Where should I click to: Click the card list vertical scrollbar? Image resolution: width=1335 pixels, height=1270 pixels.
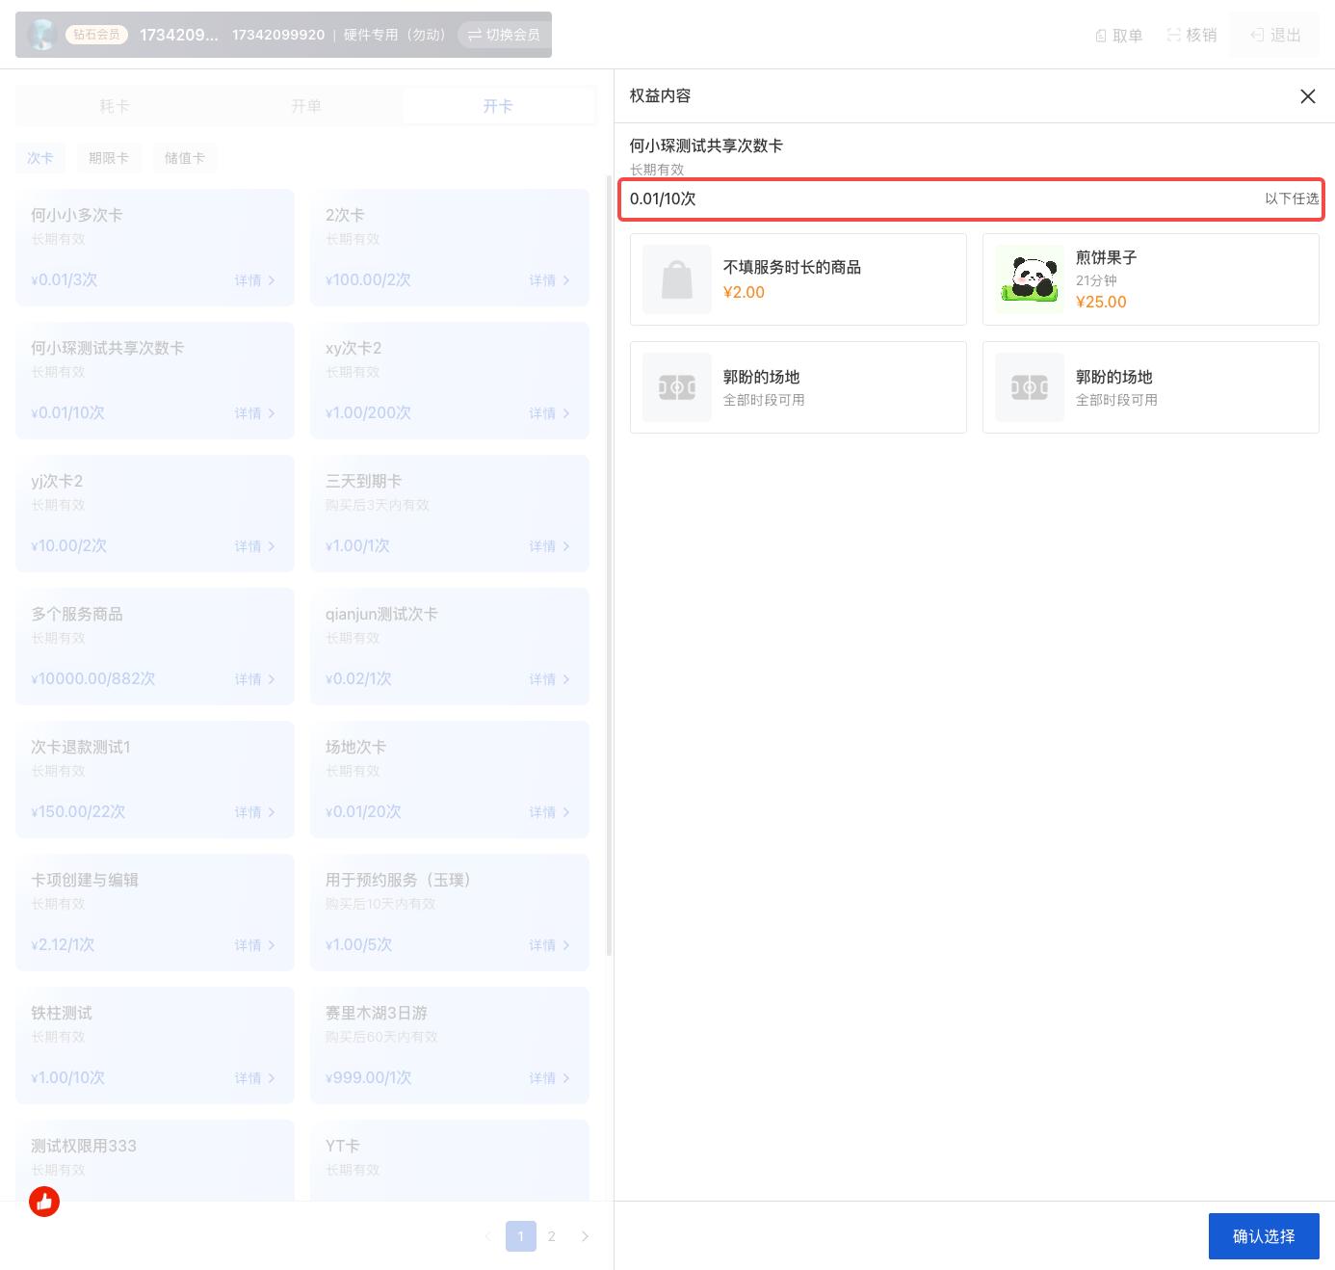click(x=609, y=566)
